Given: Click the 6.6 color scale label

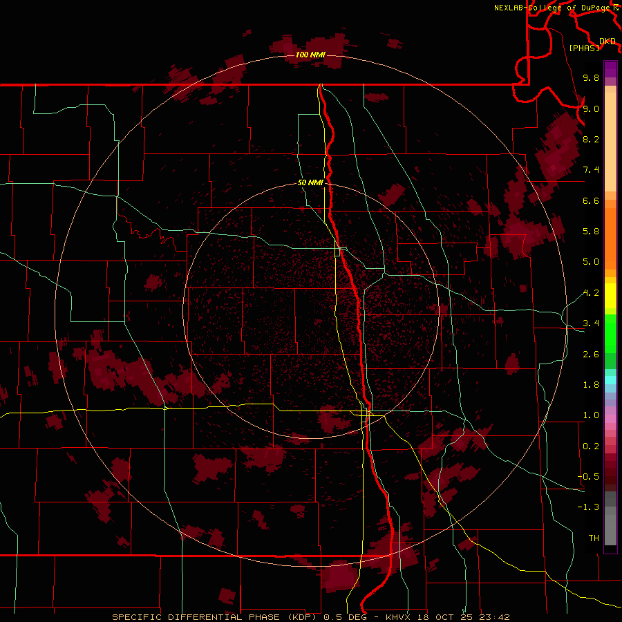Looking at the screenshot, I should [591, 200].
